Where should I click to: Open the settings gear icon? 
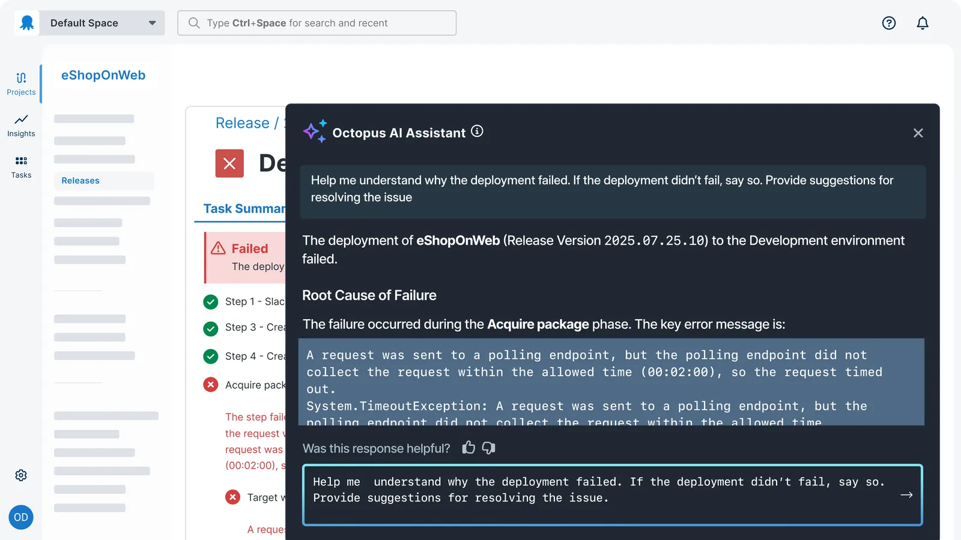(21, 475)
